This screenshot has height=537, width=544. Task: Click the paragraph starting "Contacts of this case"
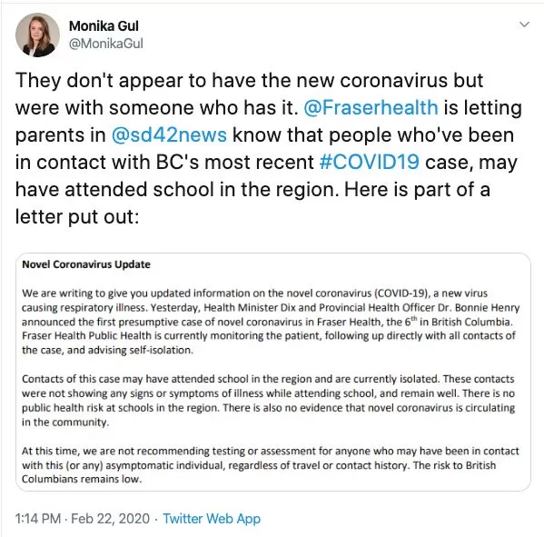click(268, 400)
